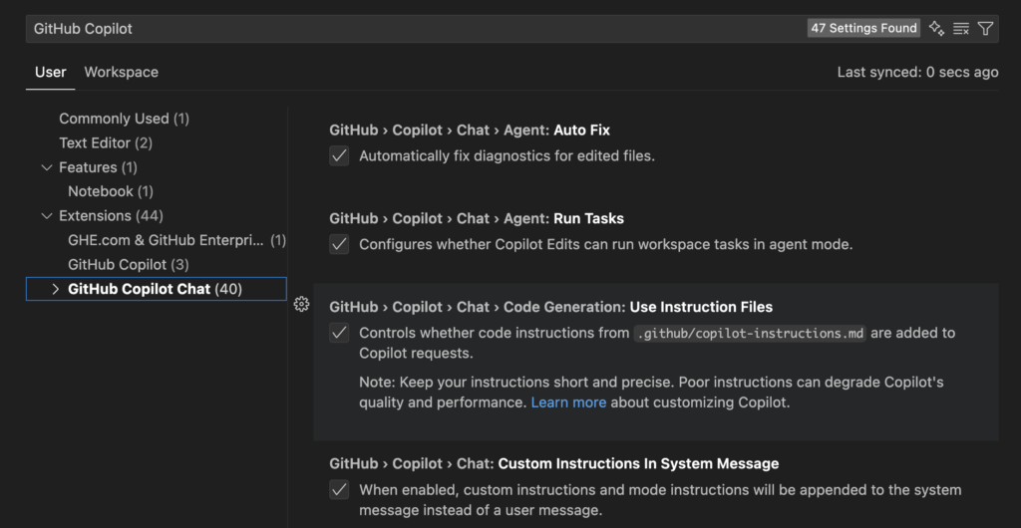Viewport: 1021px width, 528px height.
Task: Select GitHub Copilot (3) entry
Action: [x=129, y=265]
